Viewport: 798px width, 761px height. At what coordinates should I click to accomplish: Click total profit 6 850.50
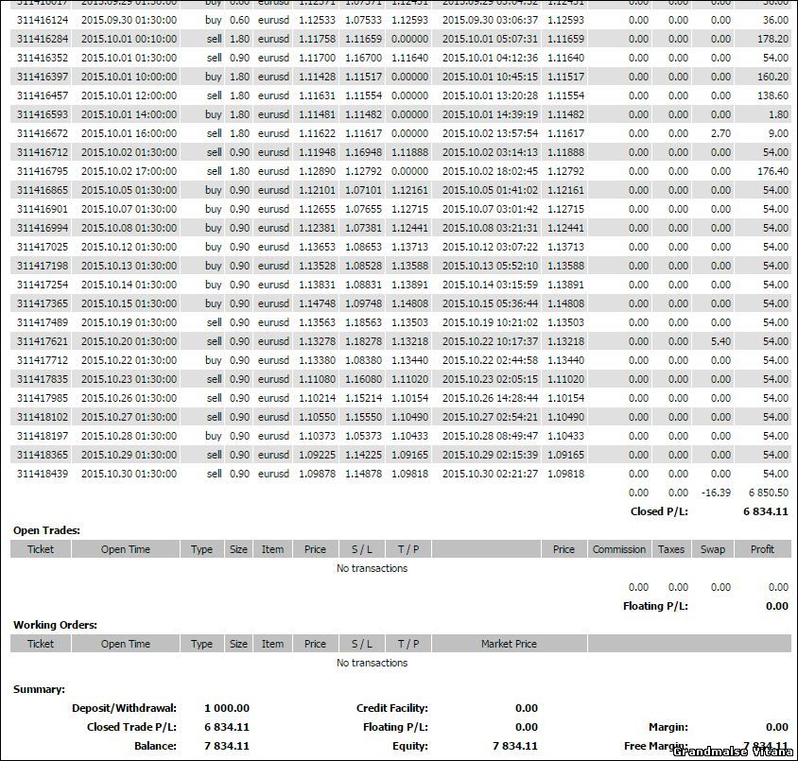tap(769, 493)
